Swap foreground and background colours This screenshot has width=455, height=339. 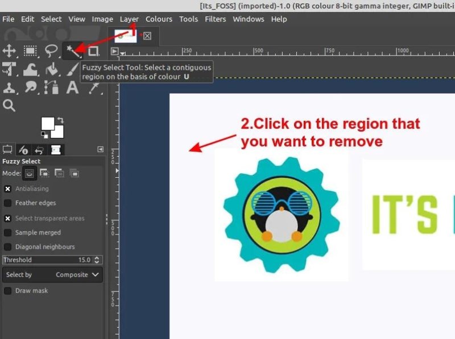60,120
